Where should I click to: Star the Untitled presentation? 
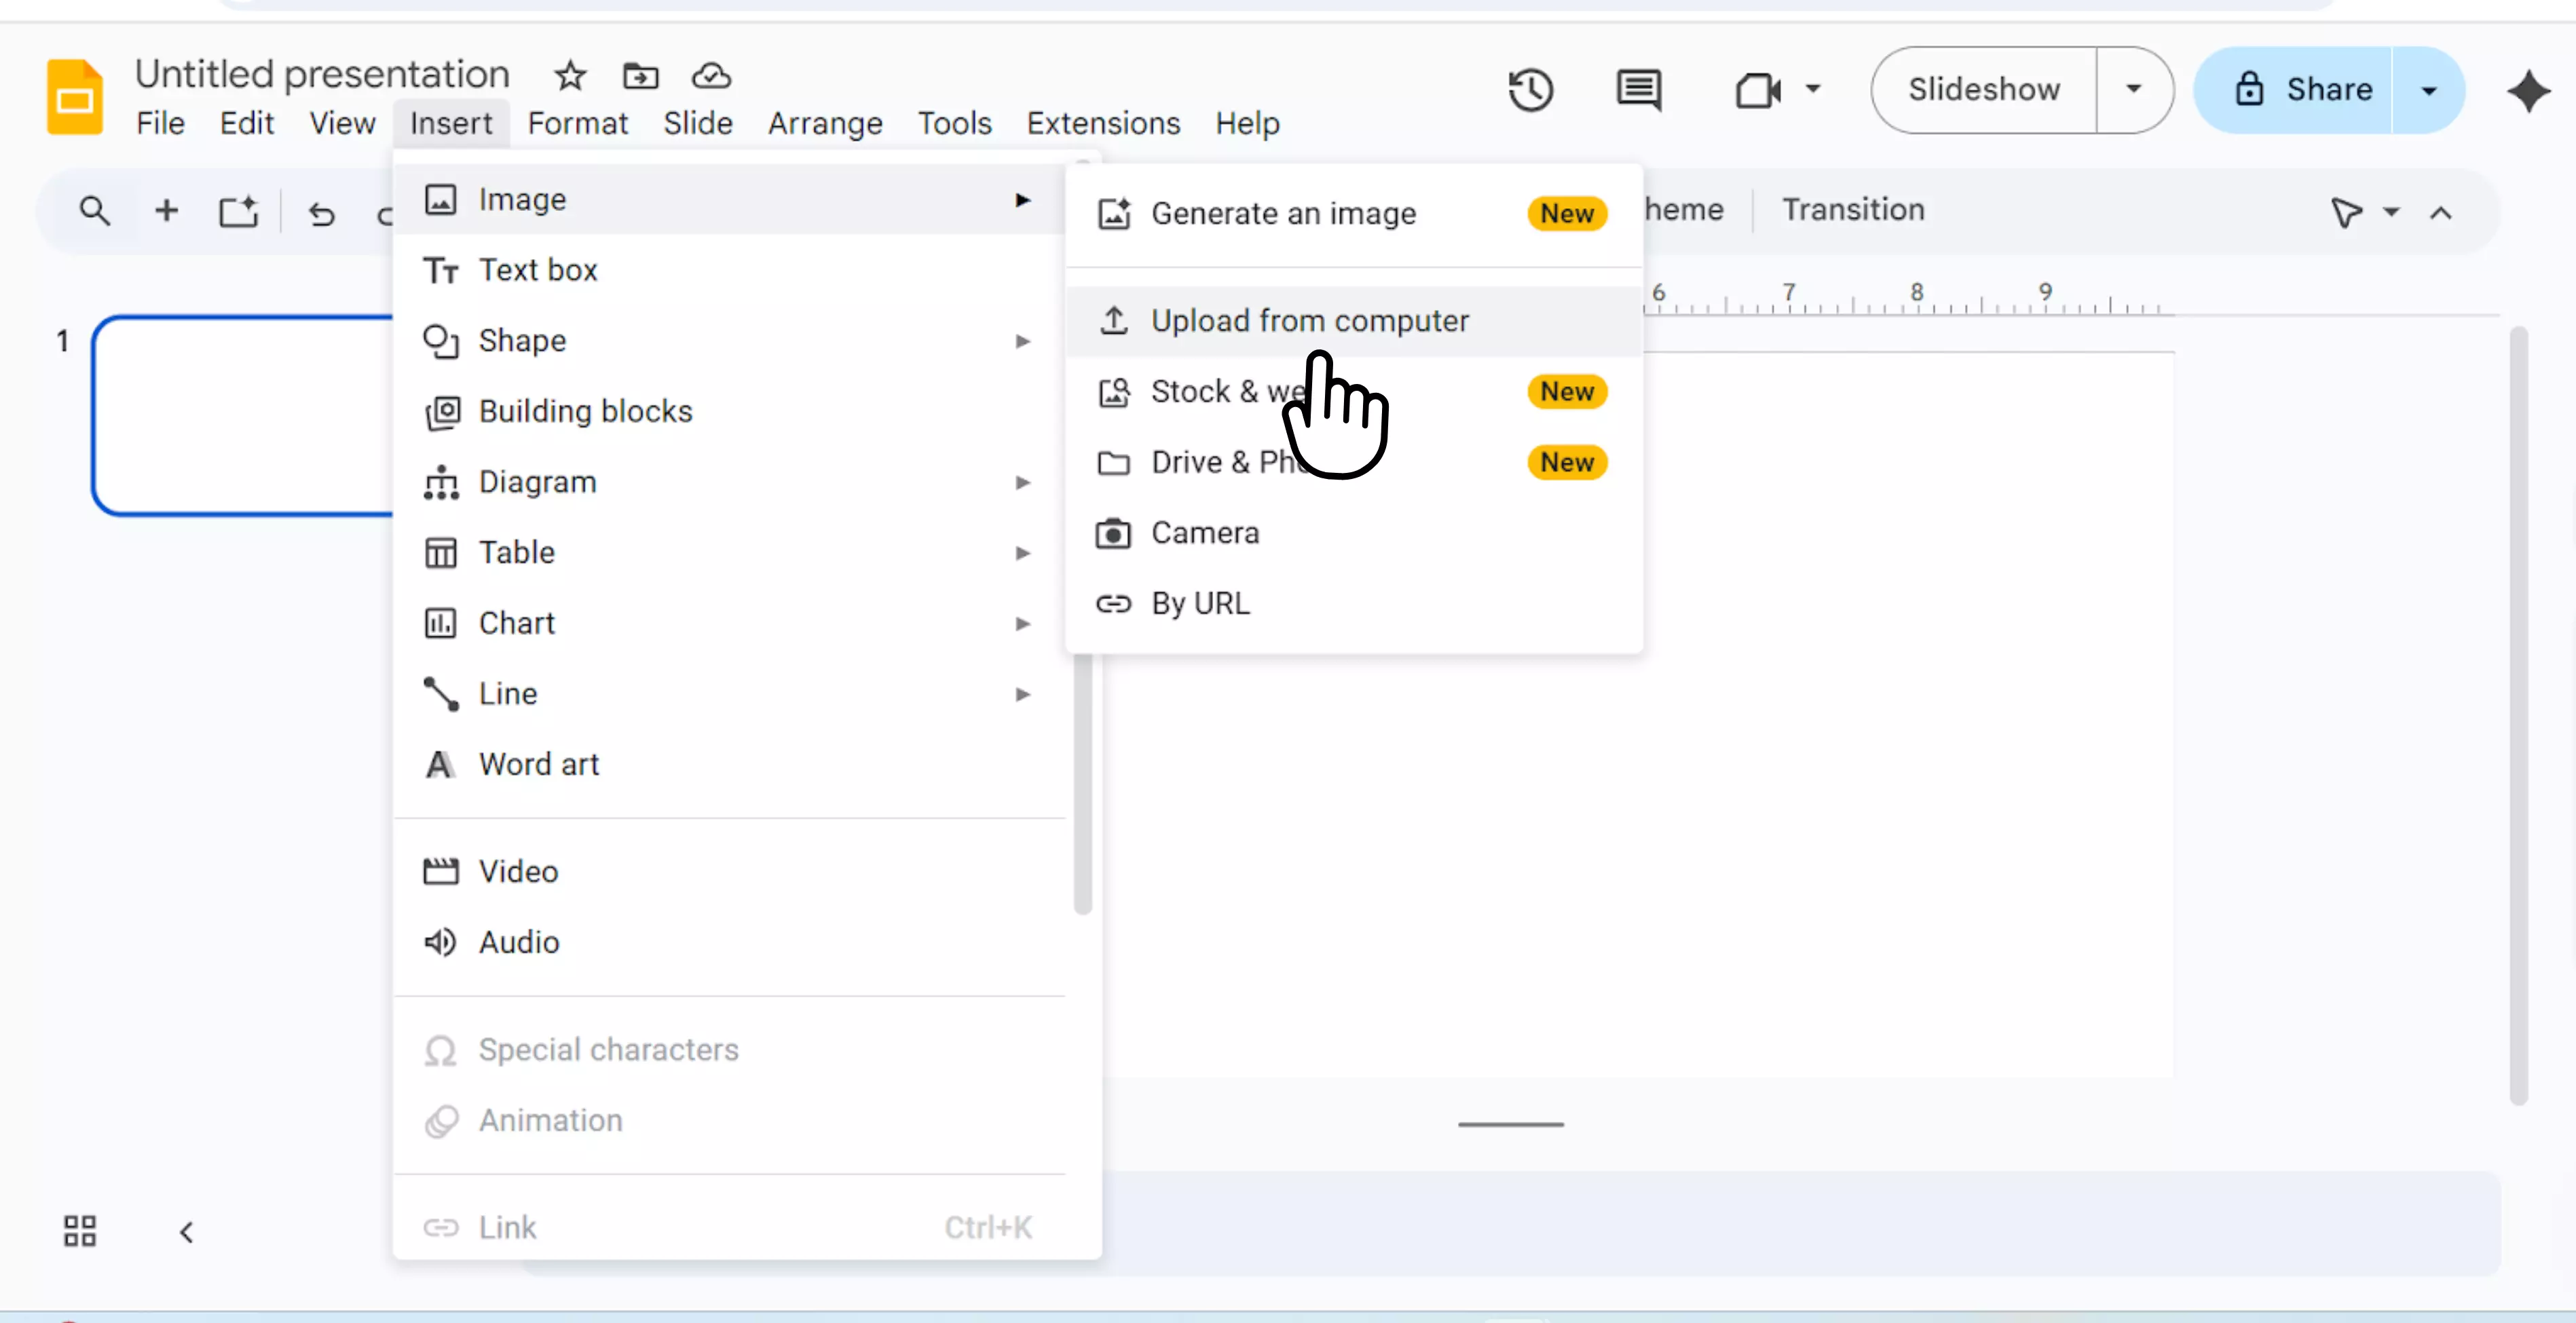pyautogui.click(x=570, y=76)
